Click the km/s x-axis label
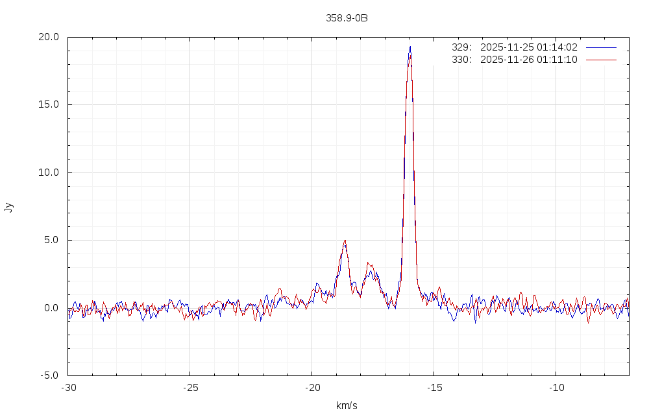The height and width of the screenshot is (415, 649). coord(347,406)
